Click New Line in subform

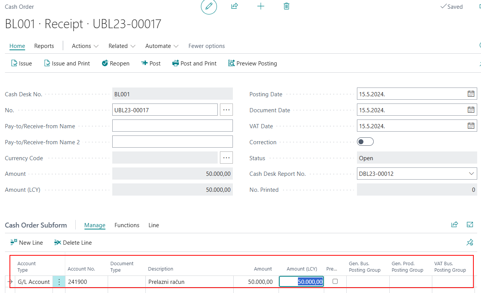[x=27, y=242]
